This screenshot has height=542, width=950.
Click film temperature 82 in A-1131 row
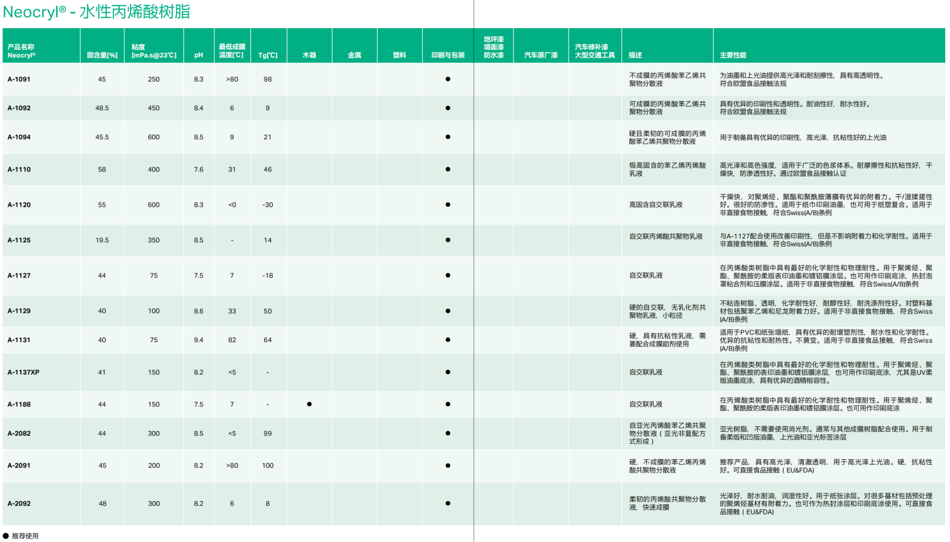tap(232, 340)
